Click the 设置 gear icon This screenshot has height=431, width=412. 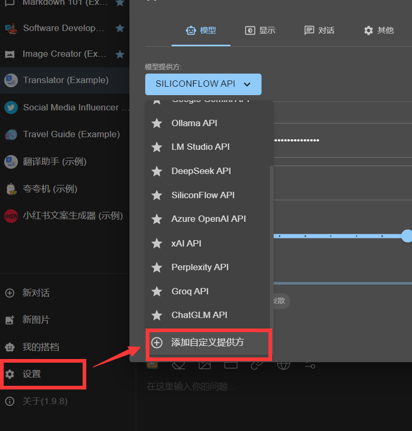[9, 374]
